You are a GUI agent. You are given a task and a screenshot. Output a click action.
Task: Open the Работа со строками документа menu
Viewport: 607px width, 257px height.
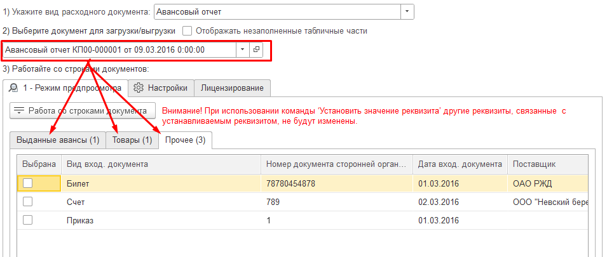(83, 110)
